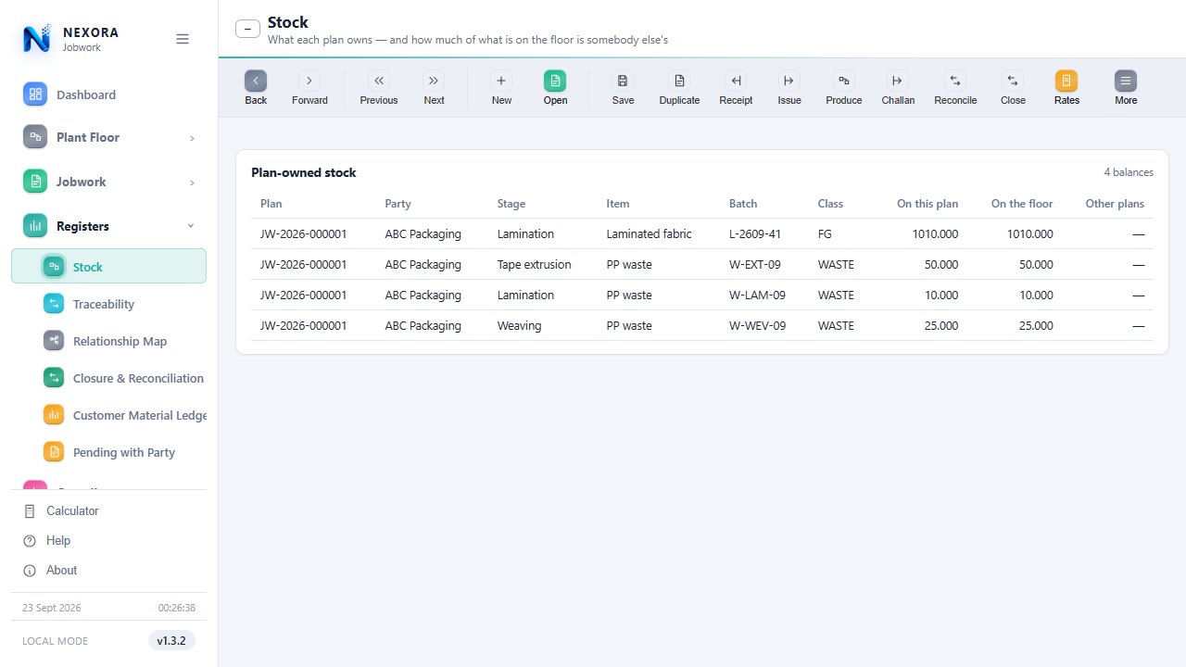Image resolution: width=1186 pixels, height=667 pixels.
Task: Click the v1.3.2 version badge
Action: 171,640
